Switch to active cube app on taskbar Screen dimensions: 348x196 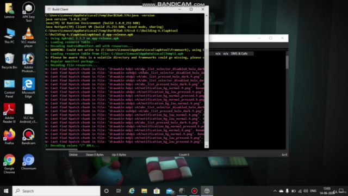click(207, 191)
